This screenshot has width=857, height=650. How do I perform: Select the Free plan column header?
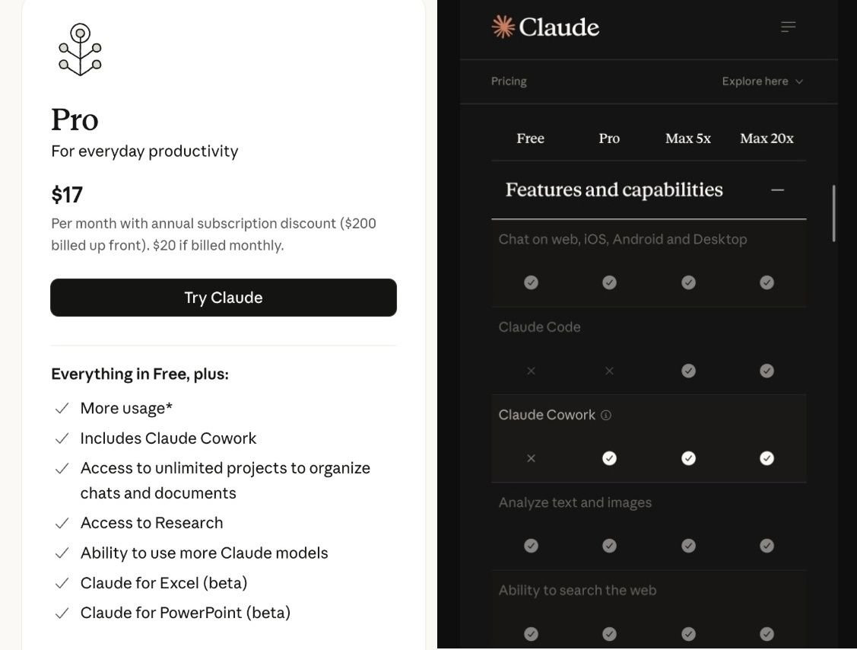tap(530, 139)
